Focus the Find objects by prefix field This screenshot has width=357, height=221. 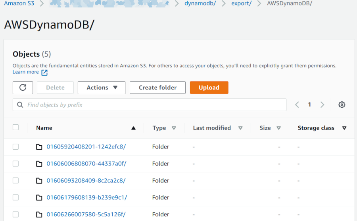(150, 105)
